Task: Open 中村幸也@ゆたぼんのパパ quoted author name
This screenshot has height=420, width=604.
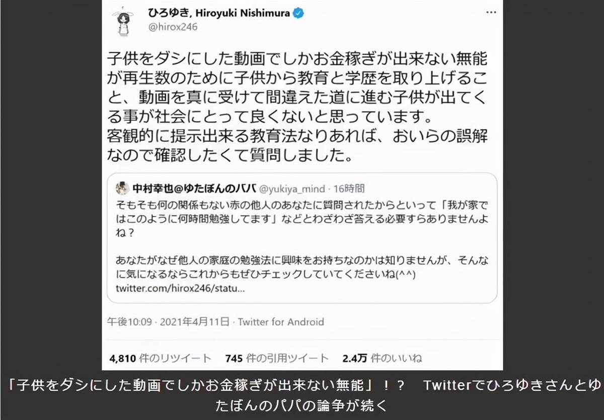Action: [x=194, y=189]
